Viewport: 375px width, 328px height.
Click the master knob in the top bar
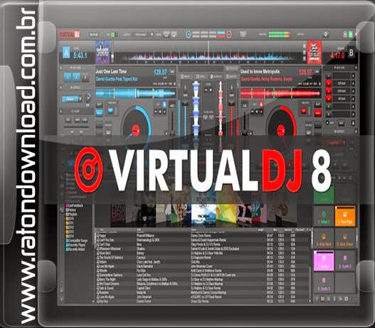[x=326, y=34]
